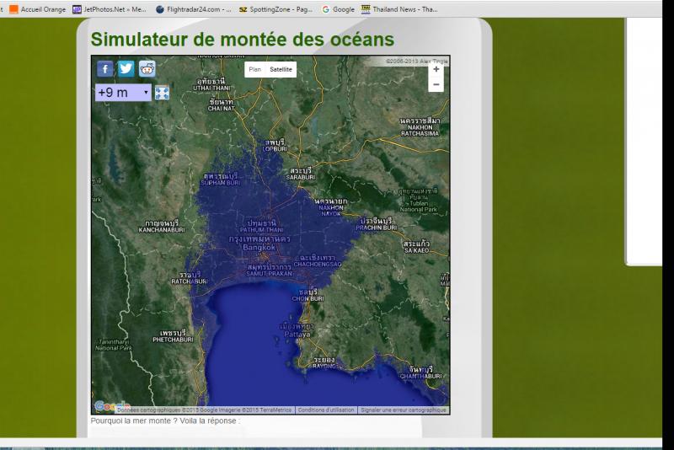This screenshot has width=674, height=450.
Task: Open the Google bookmark
Action: (x=339, y=9)
